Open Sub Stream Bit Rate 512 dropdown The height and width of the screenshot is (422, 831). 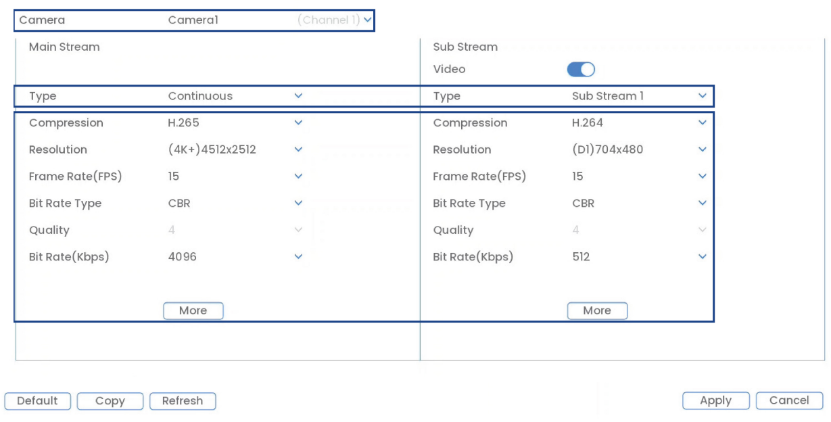click(702, 257)
